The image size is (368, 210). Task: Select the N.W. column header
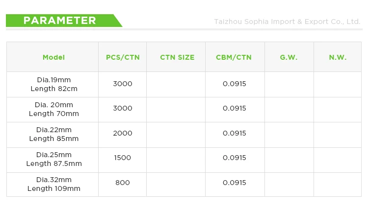click(x=338, y=57)
